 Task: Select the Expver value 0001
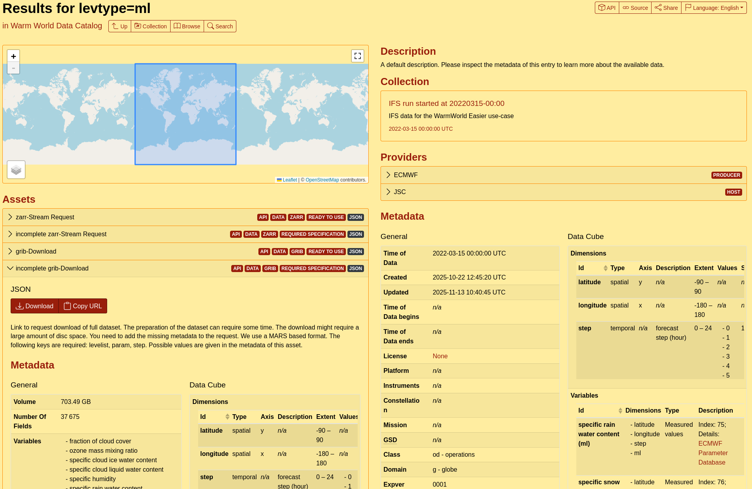pyautogui.click(x=440, y=485)
